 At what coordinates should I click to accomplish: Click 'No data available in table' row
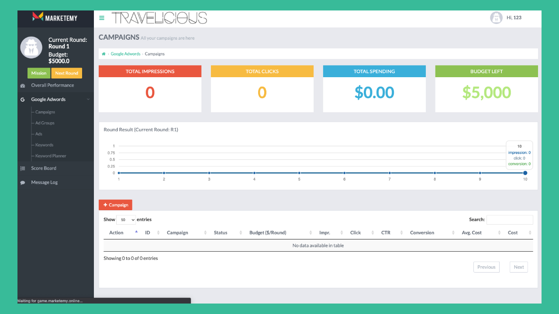point(318,246)
